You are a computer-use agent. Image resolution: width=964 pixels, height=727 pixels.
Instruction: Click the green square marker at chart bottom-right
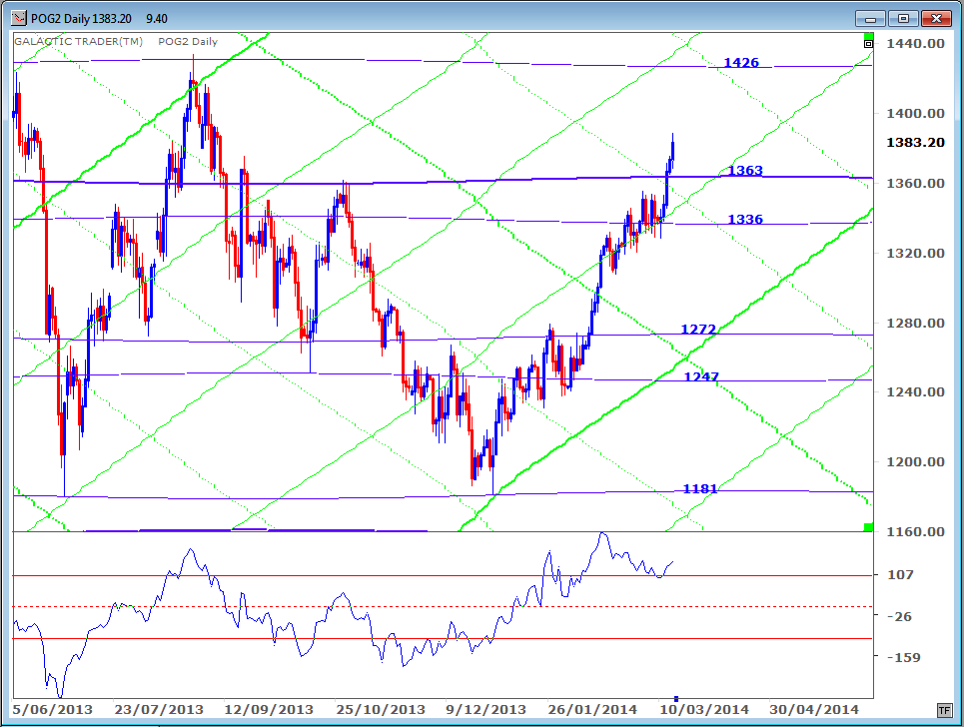[x=869, y=527]
